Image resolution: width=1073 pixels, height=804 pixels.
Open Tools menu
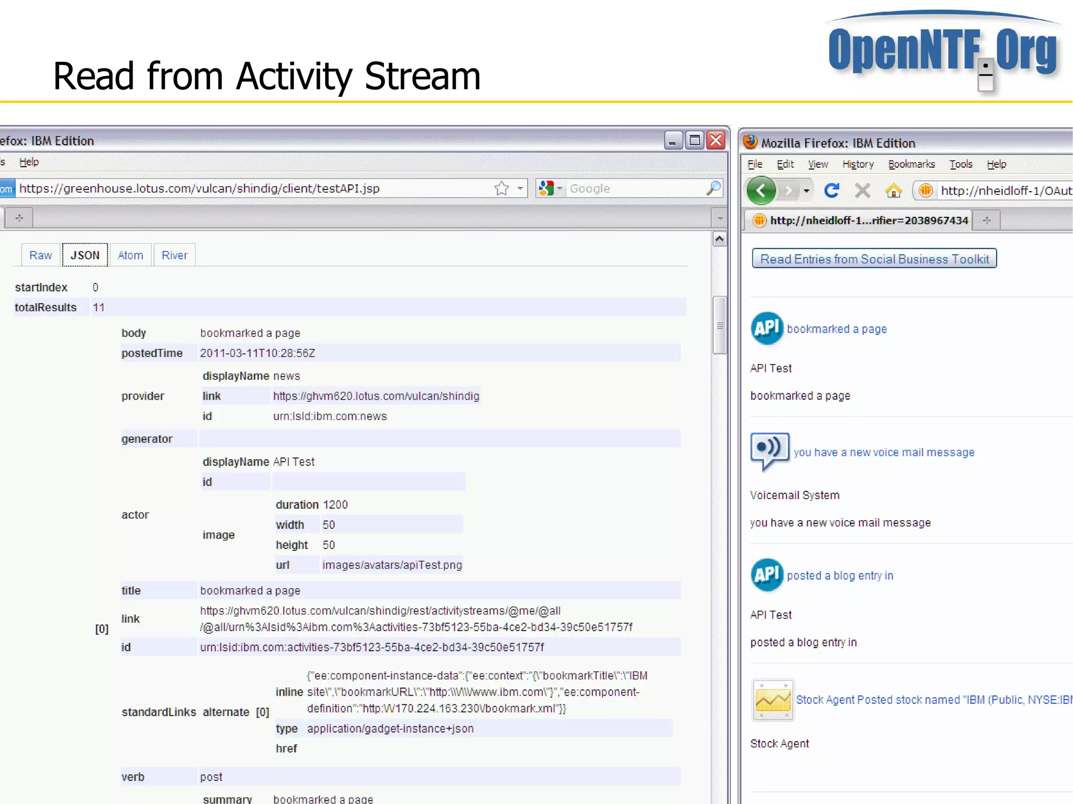point(960,164)
